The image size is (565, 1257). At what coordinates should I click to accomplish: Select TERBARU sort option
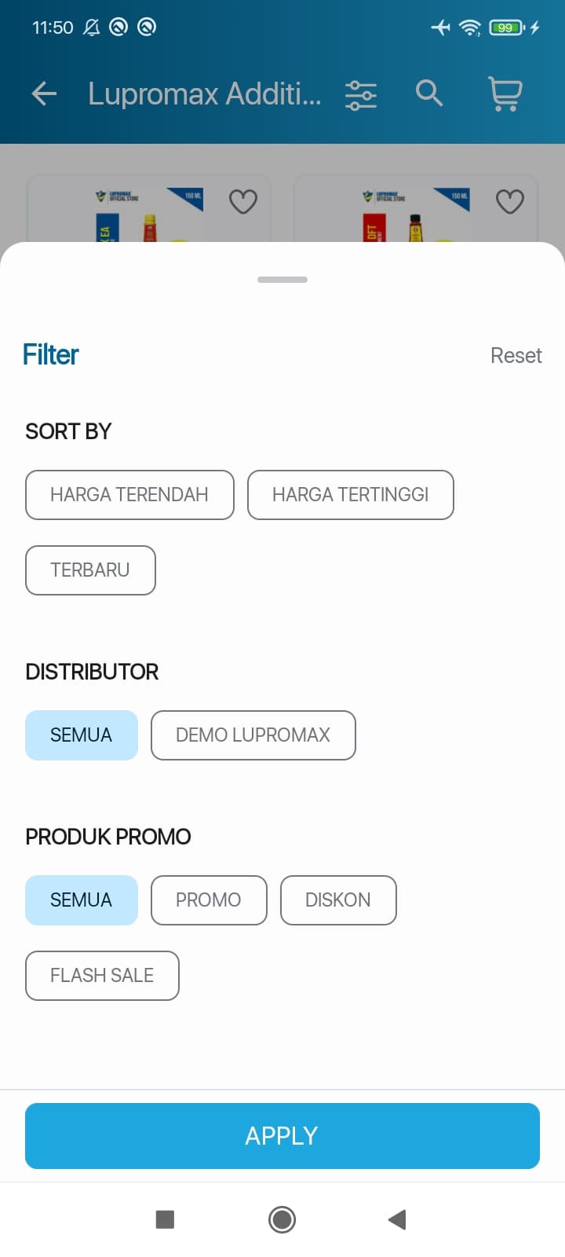click(90, 570)
